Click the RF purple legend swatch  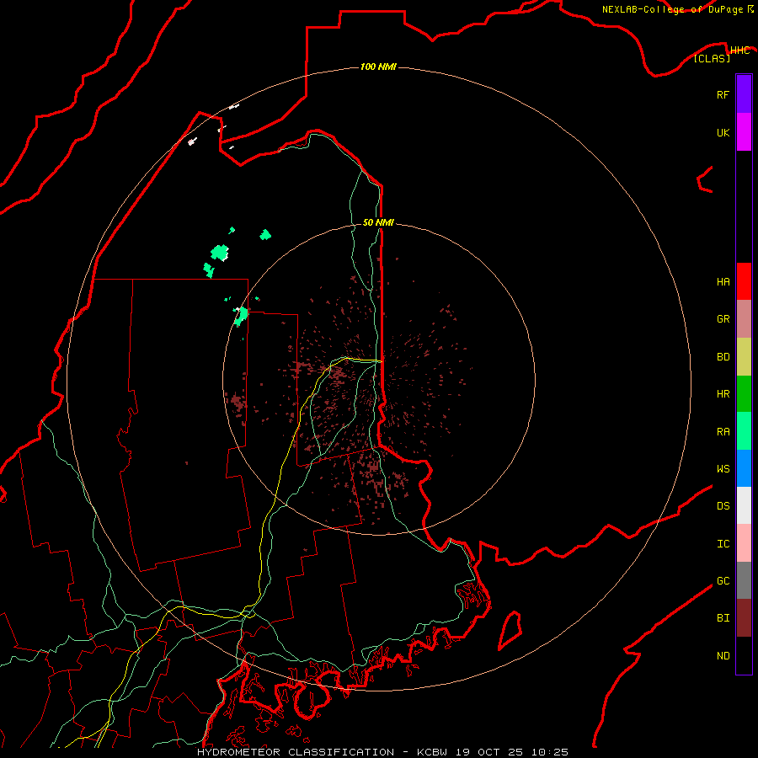pyautogui.click(x=744, y=94)
